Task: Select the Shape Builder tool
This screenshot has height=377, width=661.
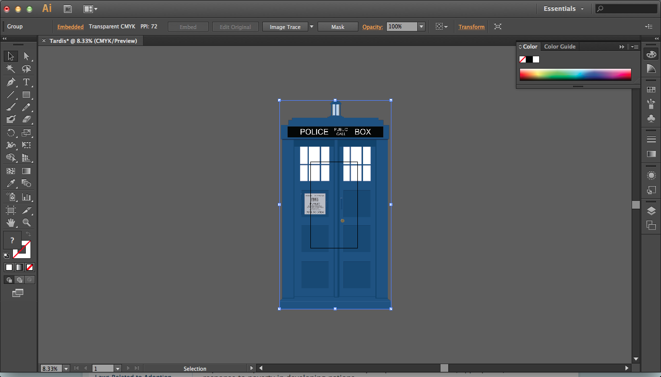Action: [11, 158]
